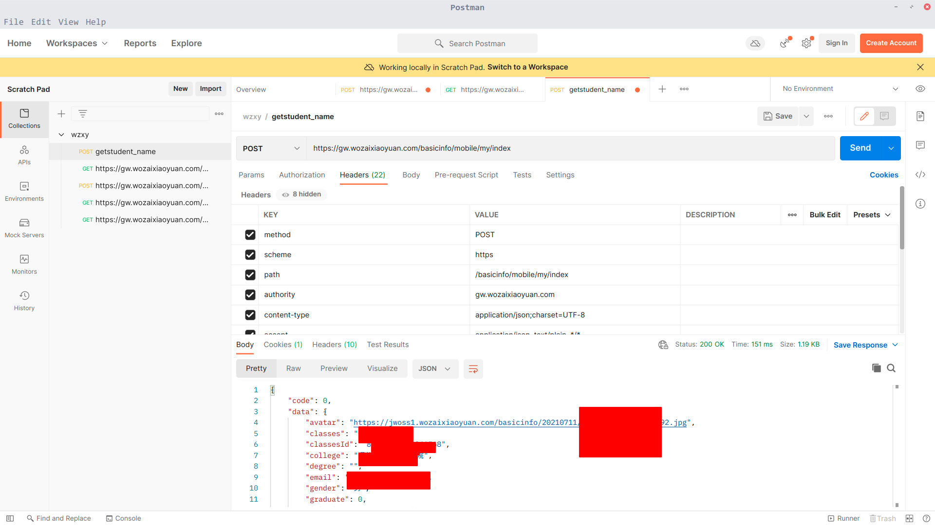The image size is (935, 525).
Task: Open the POST method dropdown
Action: tap(271, 148)
